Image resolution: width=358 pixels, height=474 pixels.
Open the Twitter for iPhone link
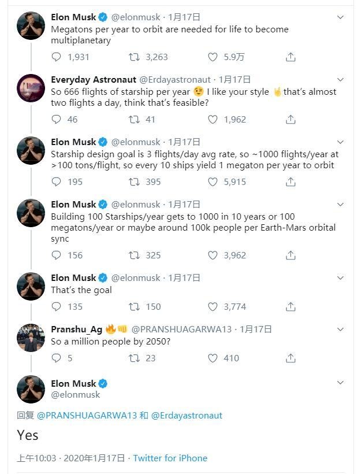pyautogui.click(x=170, y=458)
